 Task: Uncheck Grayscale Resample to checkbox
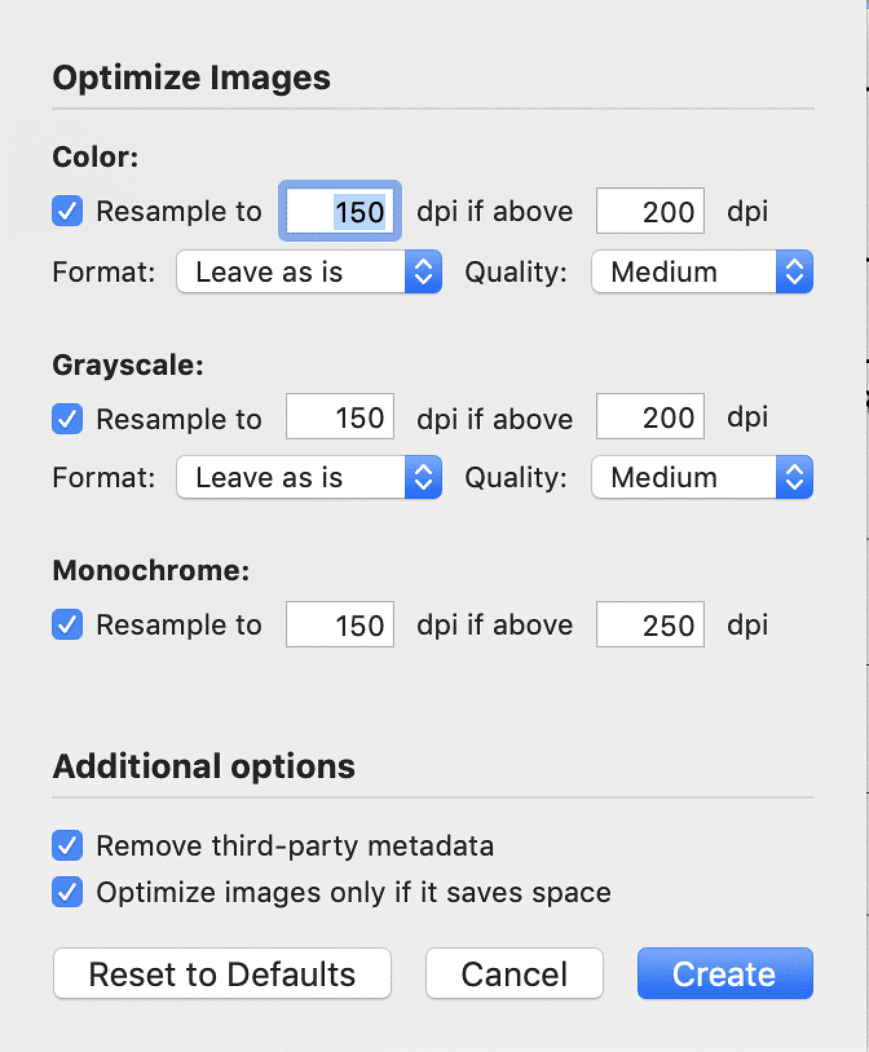click(x=67, y=419)
